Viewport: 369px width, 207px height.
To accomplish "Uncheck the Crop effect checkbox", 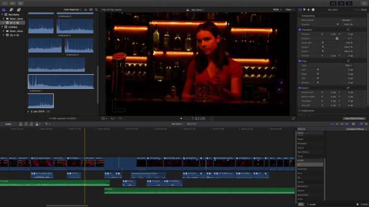I will tap(300, 60).
